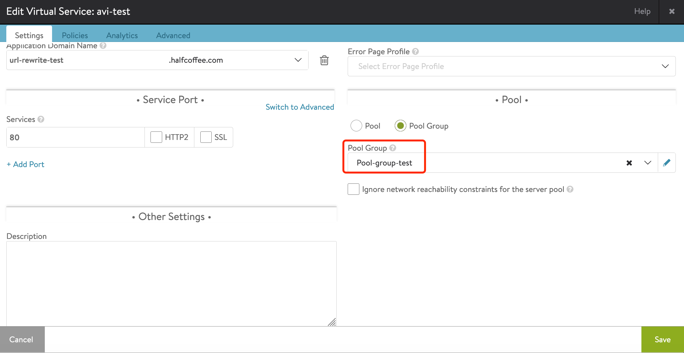Open the Advanced tab
684x353 pixels.
pos(173,35)
